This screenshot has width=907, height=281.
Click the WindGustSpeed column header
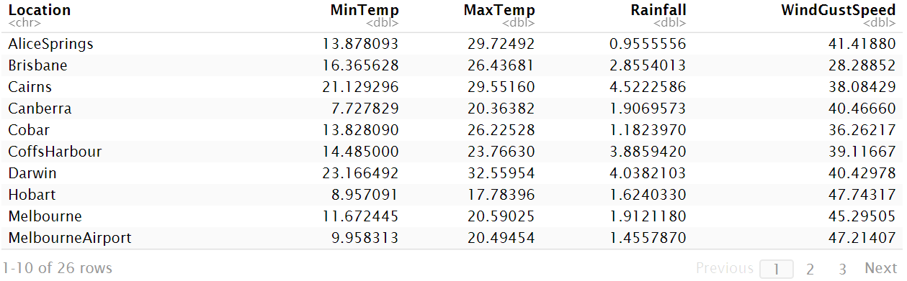[839, 10]
